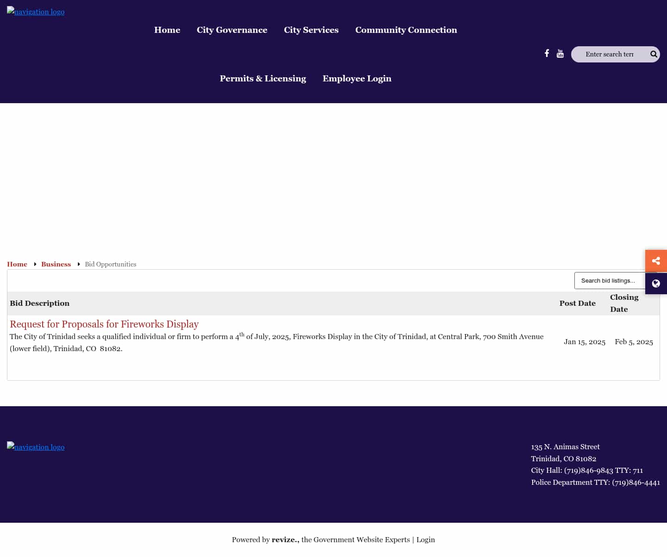
Task: Select Bid Opportunities breadcrumb text
Action: pos(111,264)
